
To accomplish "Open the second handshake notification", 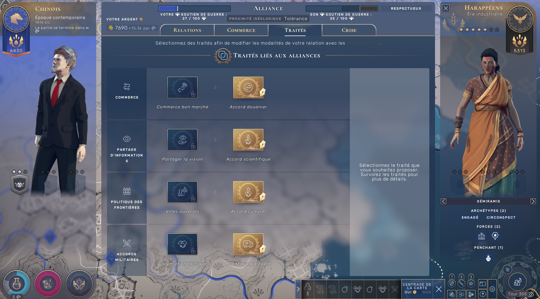I will coord(383,289).
